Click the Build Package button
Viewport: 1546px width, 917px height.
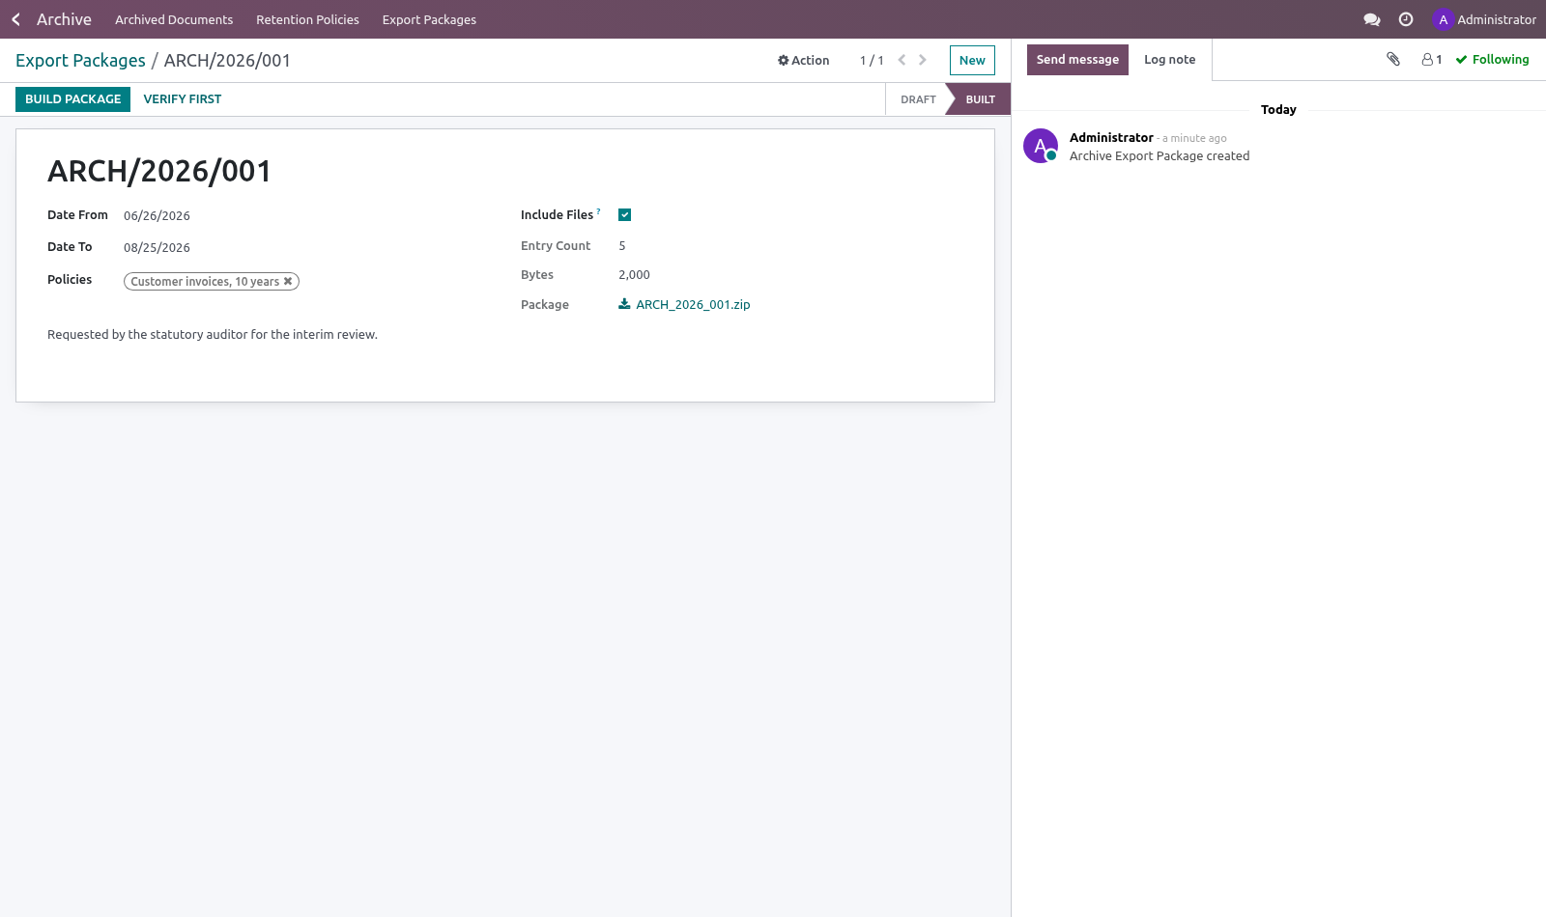[72, 99]
